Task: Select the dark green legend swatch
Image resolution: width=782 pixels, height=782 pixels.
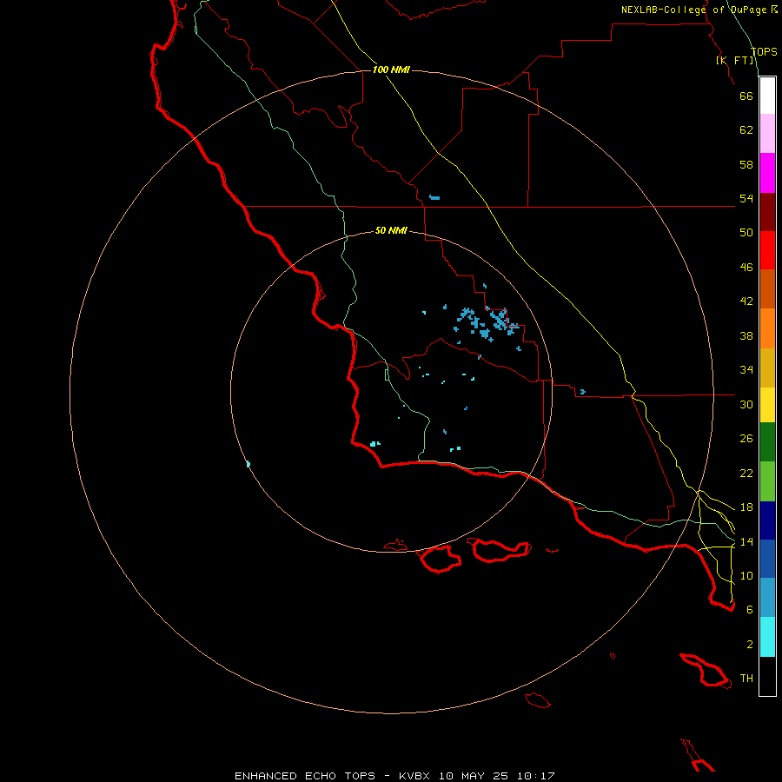Action: pos(767,442)
